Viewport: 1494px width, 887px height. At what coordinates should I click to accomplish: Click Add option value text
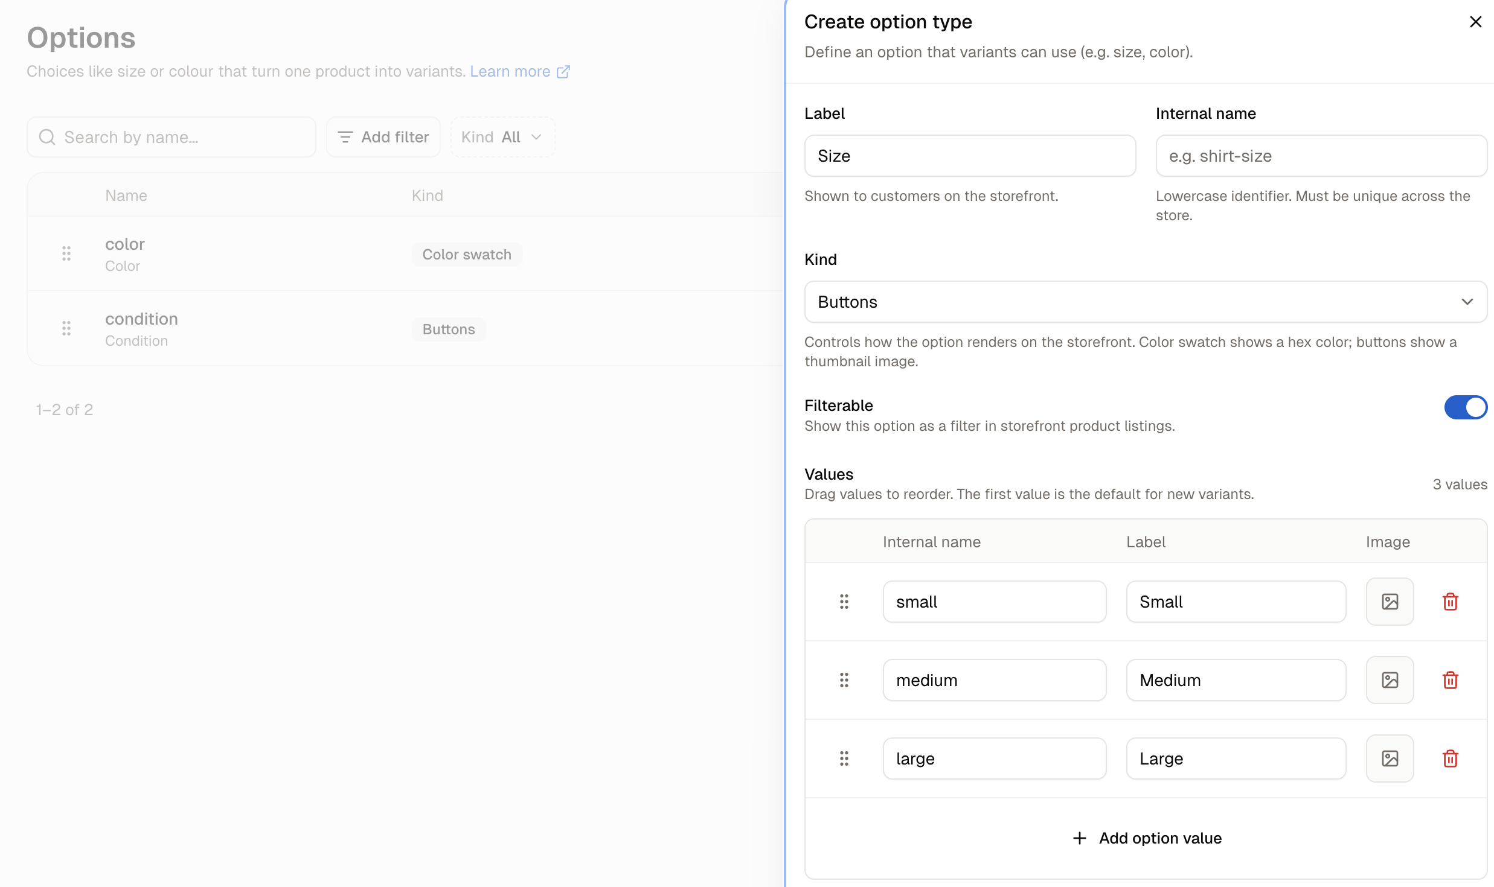click(x=1160, y=838)
